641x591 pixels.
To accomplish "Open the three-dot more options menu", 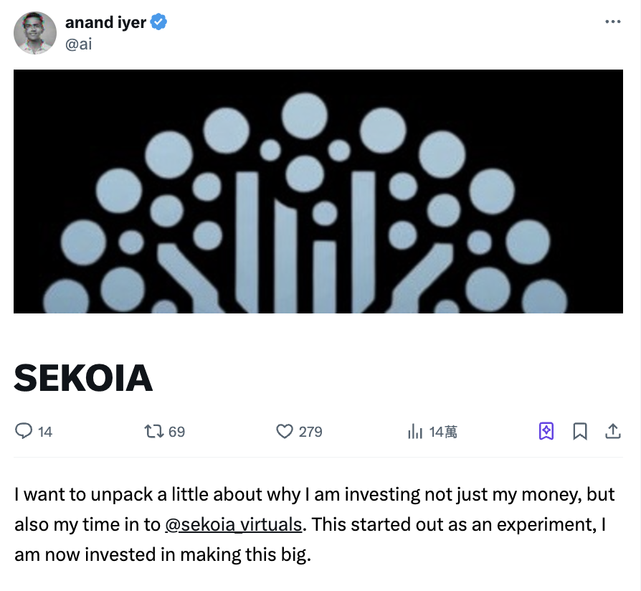I will point(612,22).
